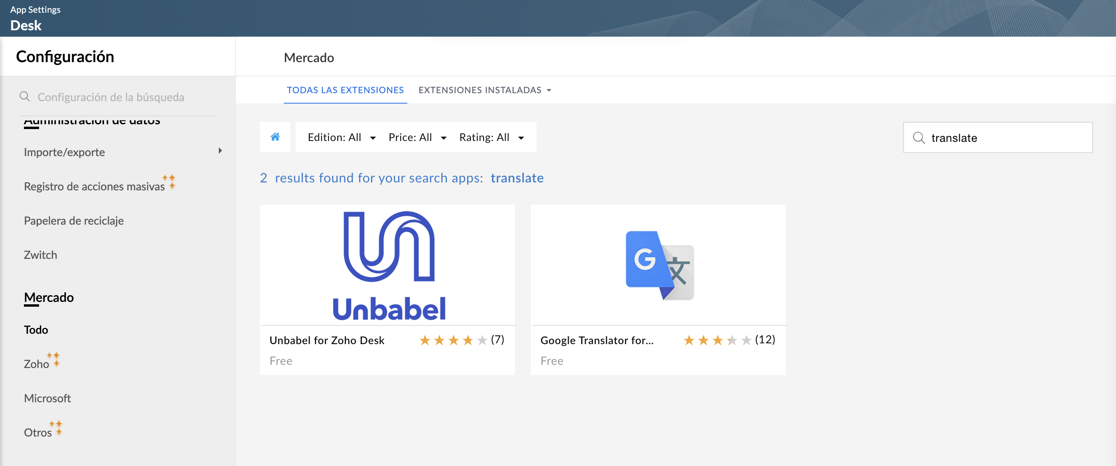The image size is (1116, 466).
Task: Select Microsoft category in sidebar
Action: (47, 398)
